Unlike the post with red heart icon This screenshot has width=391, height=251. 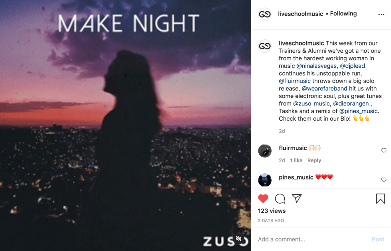(x=263, y=198)
